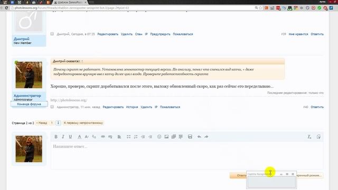Open Администратор's profile name link
The width and height of the screenshot is (338, 190).
(x=27, y=96)
